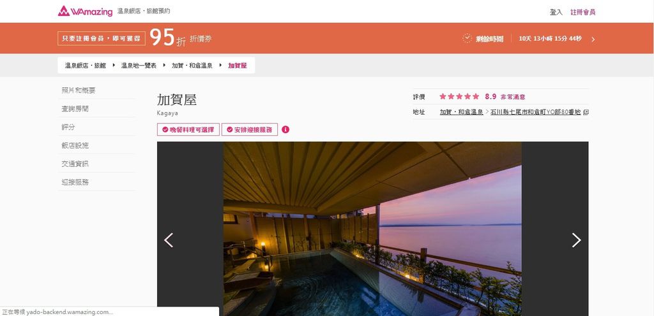The width and height of the screenshot is (654, 316).
Task: Open the 照片和概要 sidebar section
Action: click(79, 90)
